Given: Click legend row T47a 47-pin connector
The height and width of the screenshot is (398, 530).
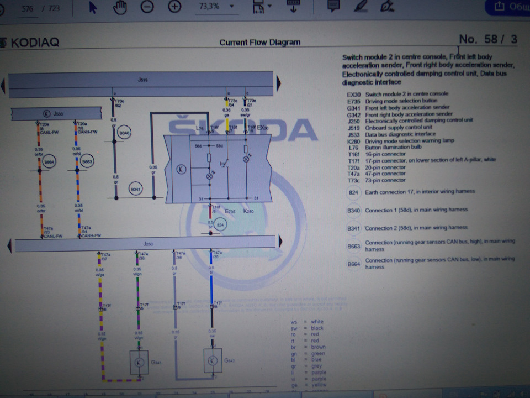Looking at the screenshot, I should (x=377, y=174).
